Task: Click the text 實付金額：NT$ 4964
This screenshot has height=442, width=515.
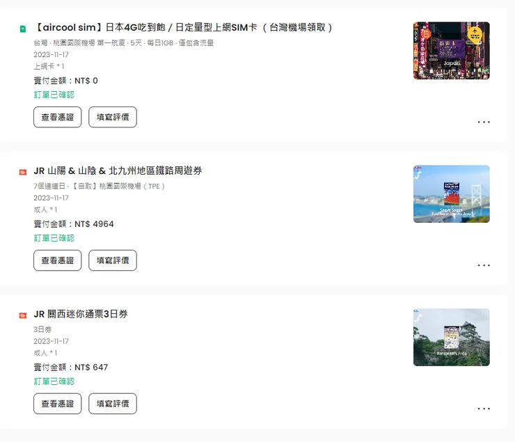Action: pyautogui.click(x=74, y=224)
